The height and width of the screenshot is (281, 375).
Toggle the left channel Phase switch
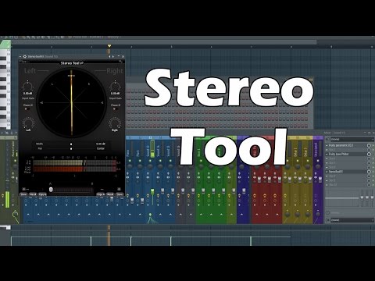(27, 108)
